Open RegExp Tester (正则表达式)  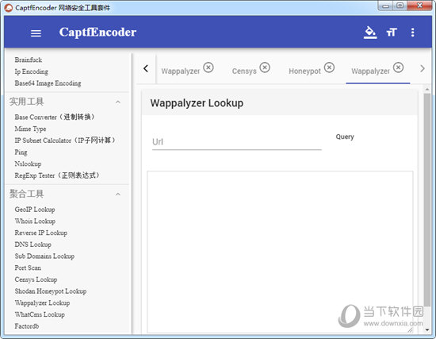57,175
